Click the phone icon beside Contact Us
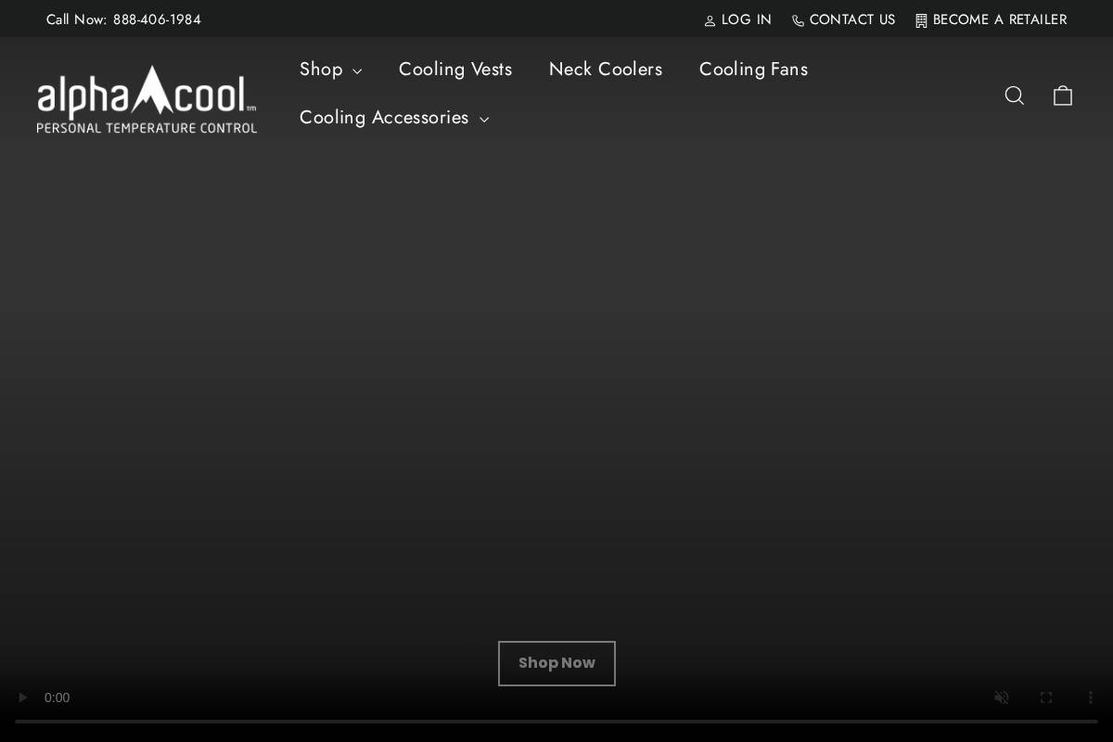 point(799,19)
